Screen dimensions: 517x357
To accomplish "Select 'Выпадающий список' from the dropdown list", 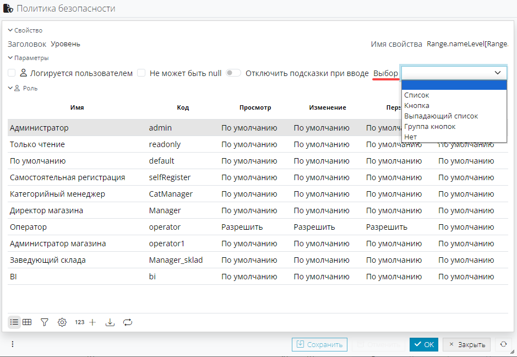I will 441,116.
